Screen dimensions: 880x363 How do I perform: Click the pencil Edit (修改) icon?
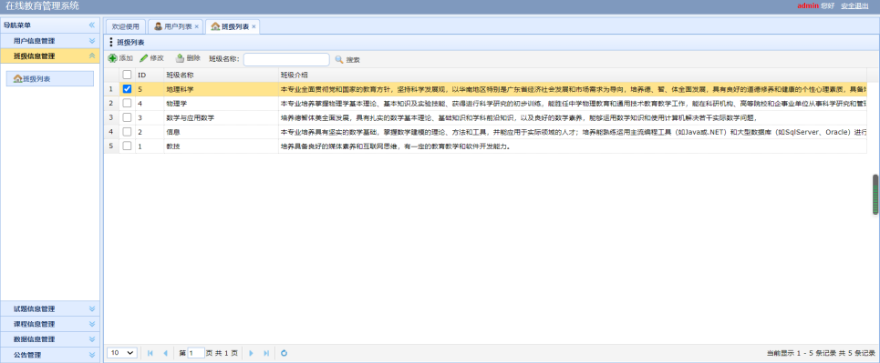(144, 58)
